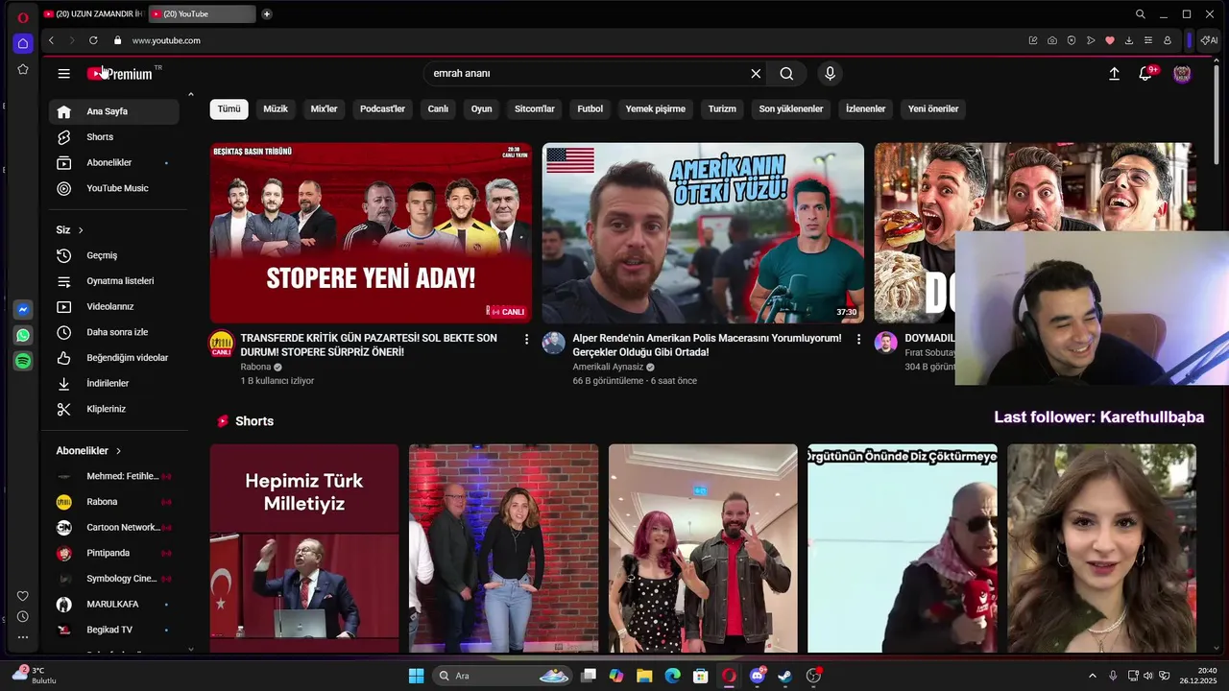Select the Müzik filter chip
1229x691 pixels.
click(276, 109)
